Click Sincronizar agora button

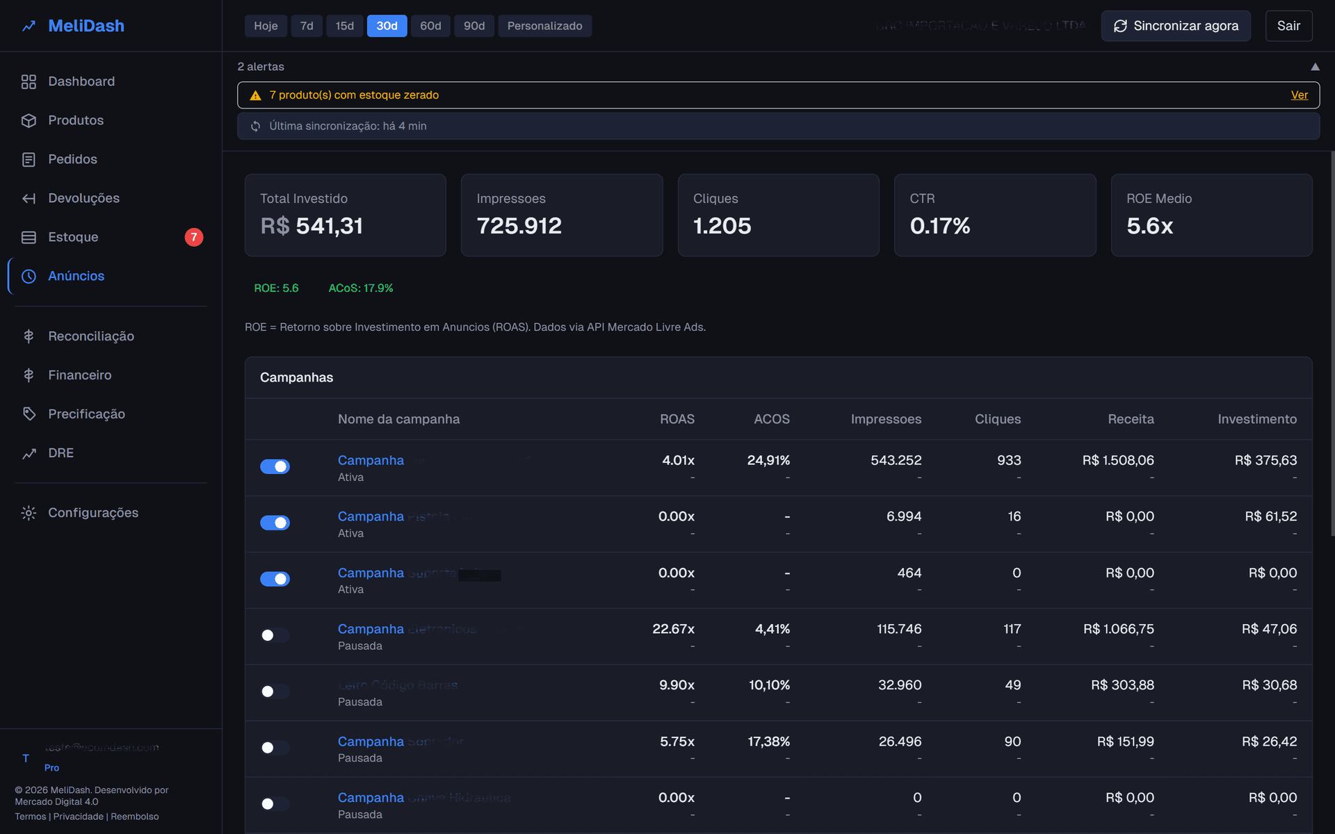(x=1176, y=26)
